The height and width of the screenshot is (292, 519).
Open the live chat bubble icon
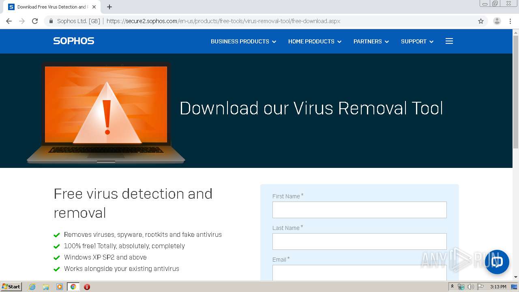(x=497, y=262)
